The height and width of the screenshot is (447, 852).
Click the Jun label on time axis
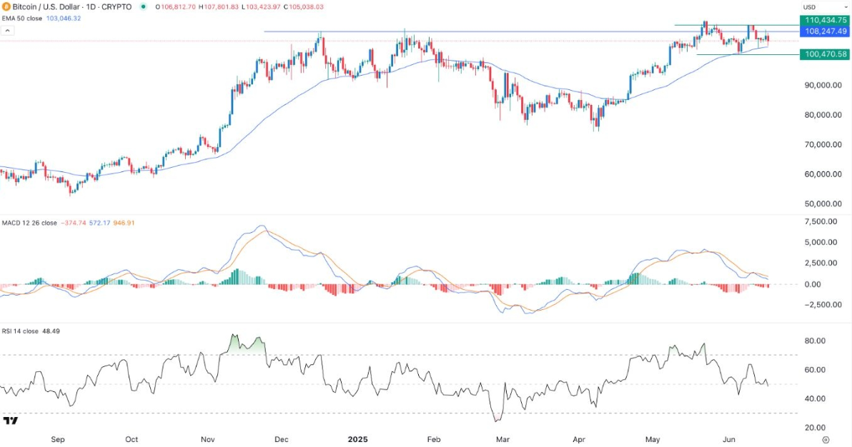(729, 439)
